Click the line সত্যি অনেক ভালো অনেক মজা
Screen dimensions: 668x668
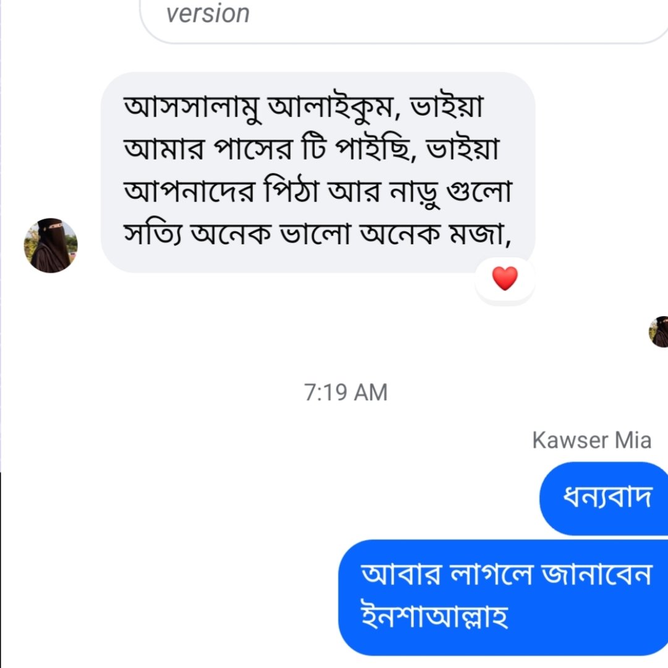(317, 234)
